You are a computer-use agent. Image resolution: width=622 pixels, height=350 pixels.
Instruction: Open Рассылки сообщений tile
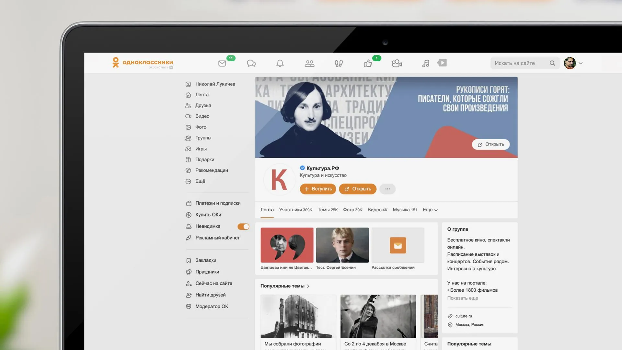click(x=398, y=245)
